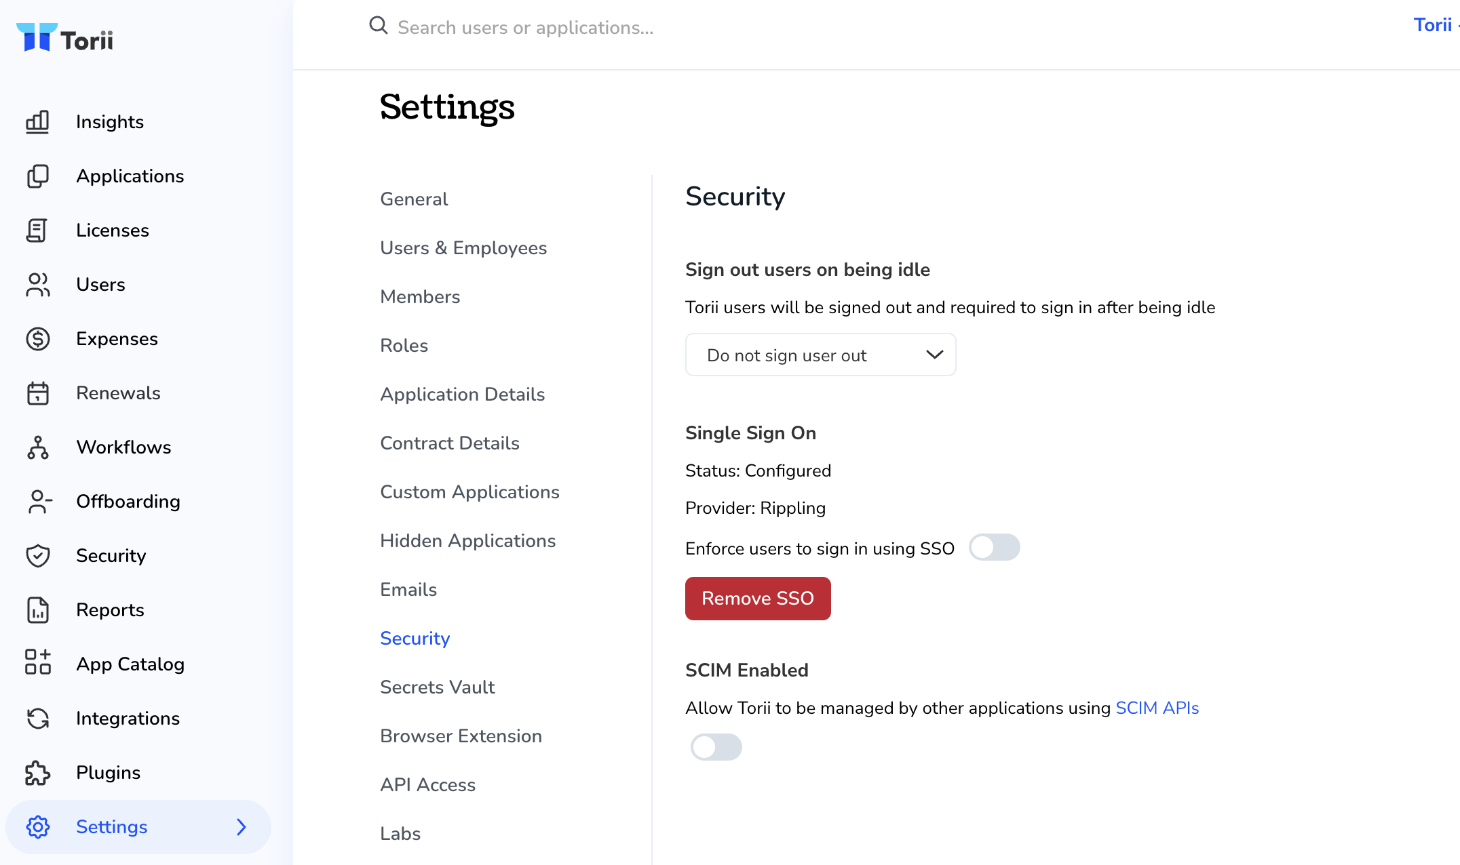This screenshot has height=865, width=1460.
Task: Go to Emails settings
Action: [x=408, y=589]
